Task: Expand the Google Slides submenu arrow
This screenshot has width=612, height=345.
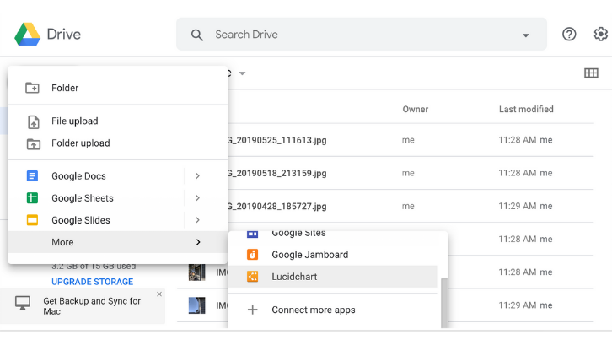Action: click(197, 220)
